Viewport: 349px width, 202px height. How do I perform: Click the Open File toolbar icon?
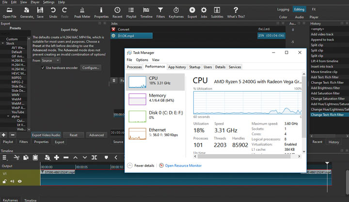pos(9,11)
